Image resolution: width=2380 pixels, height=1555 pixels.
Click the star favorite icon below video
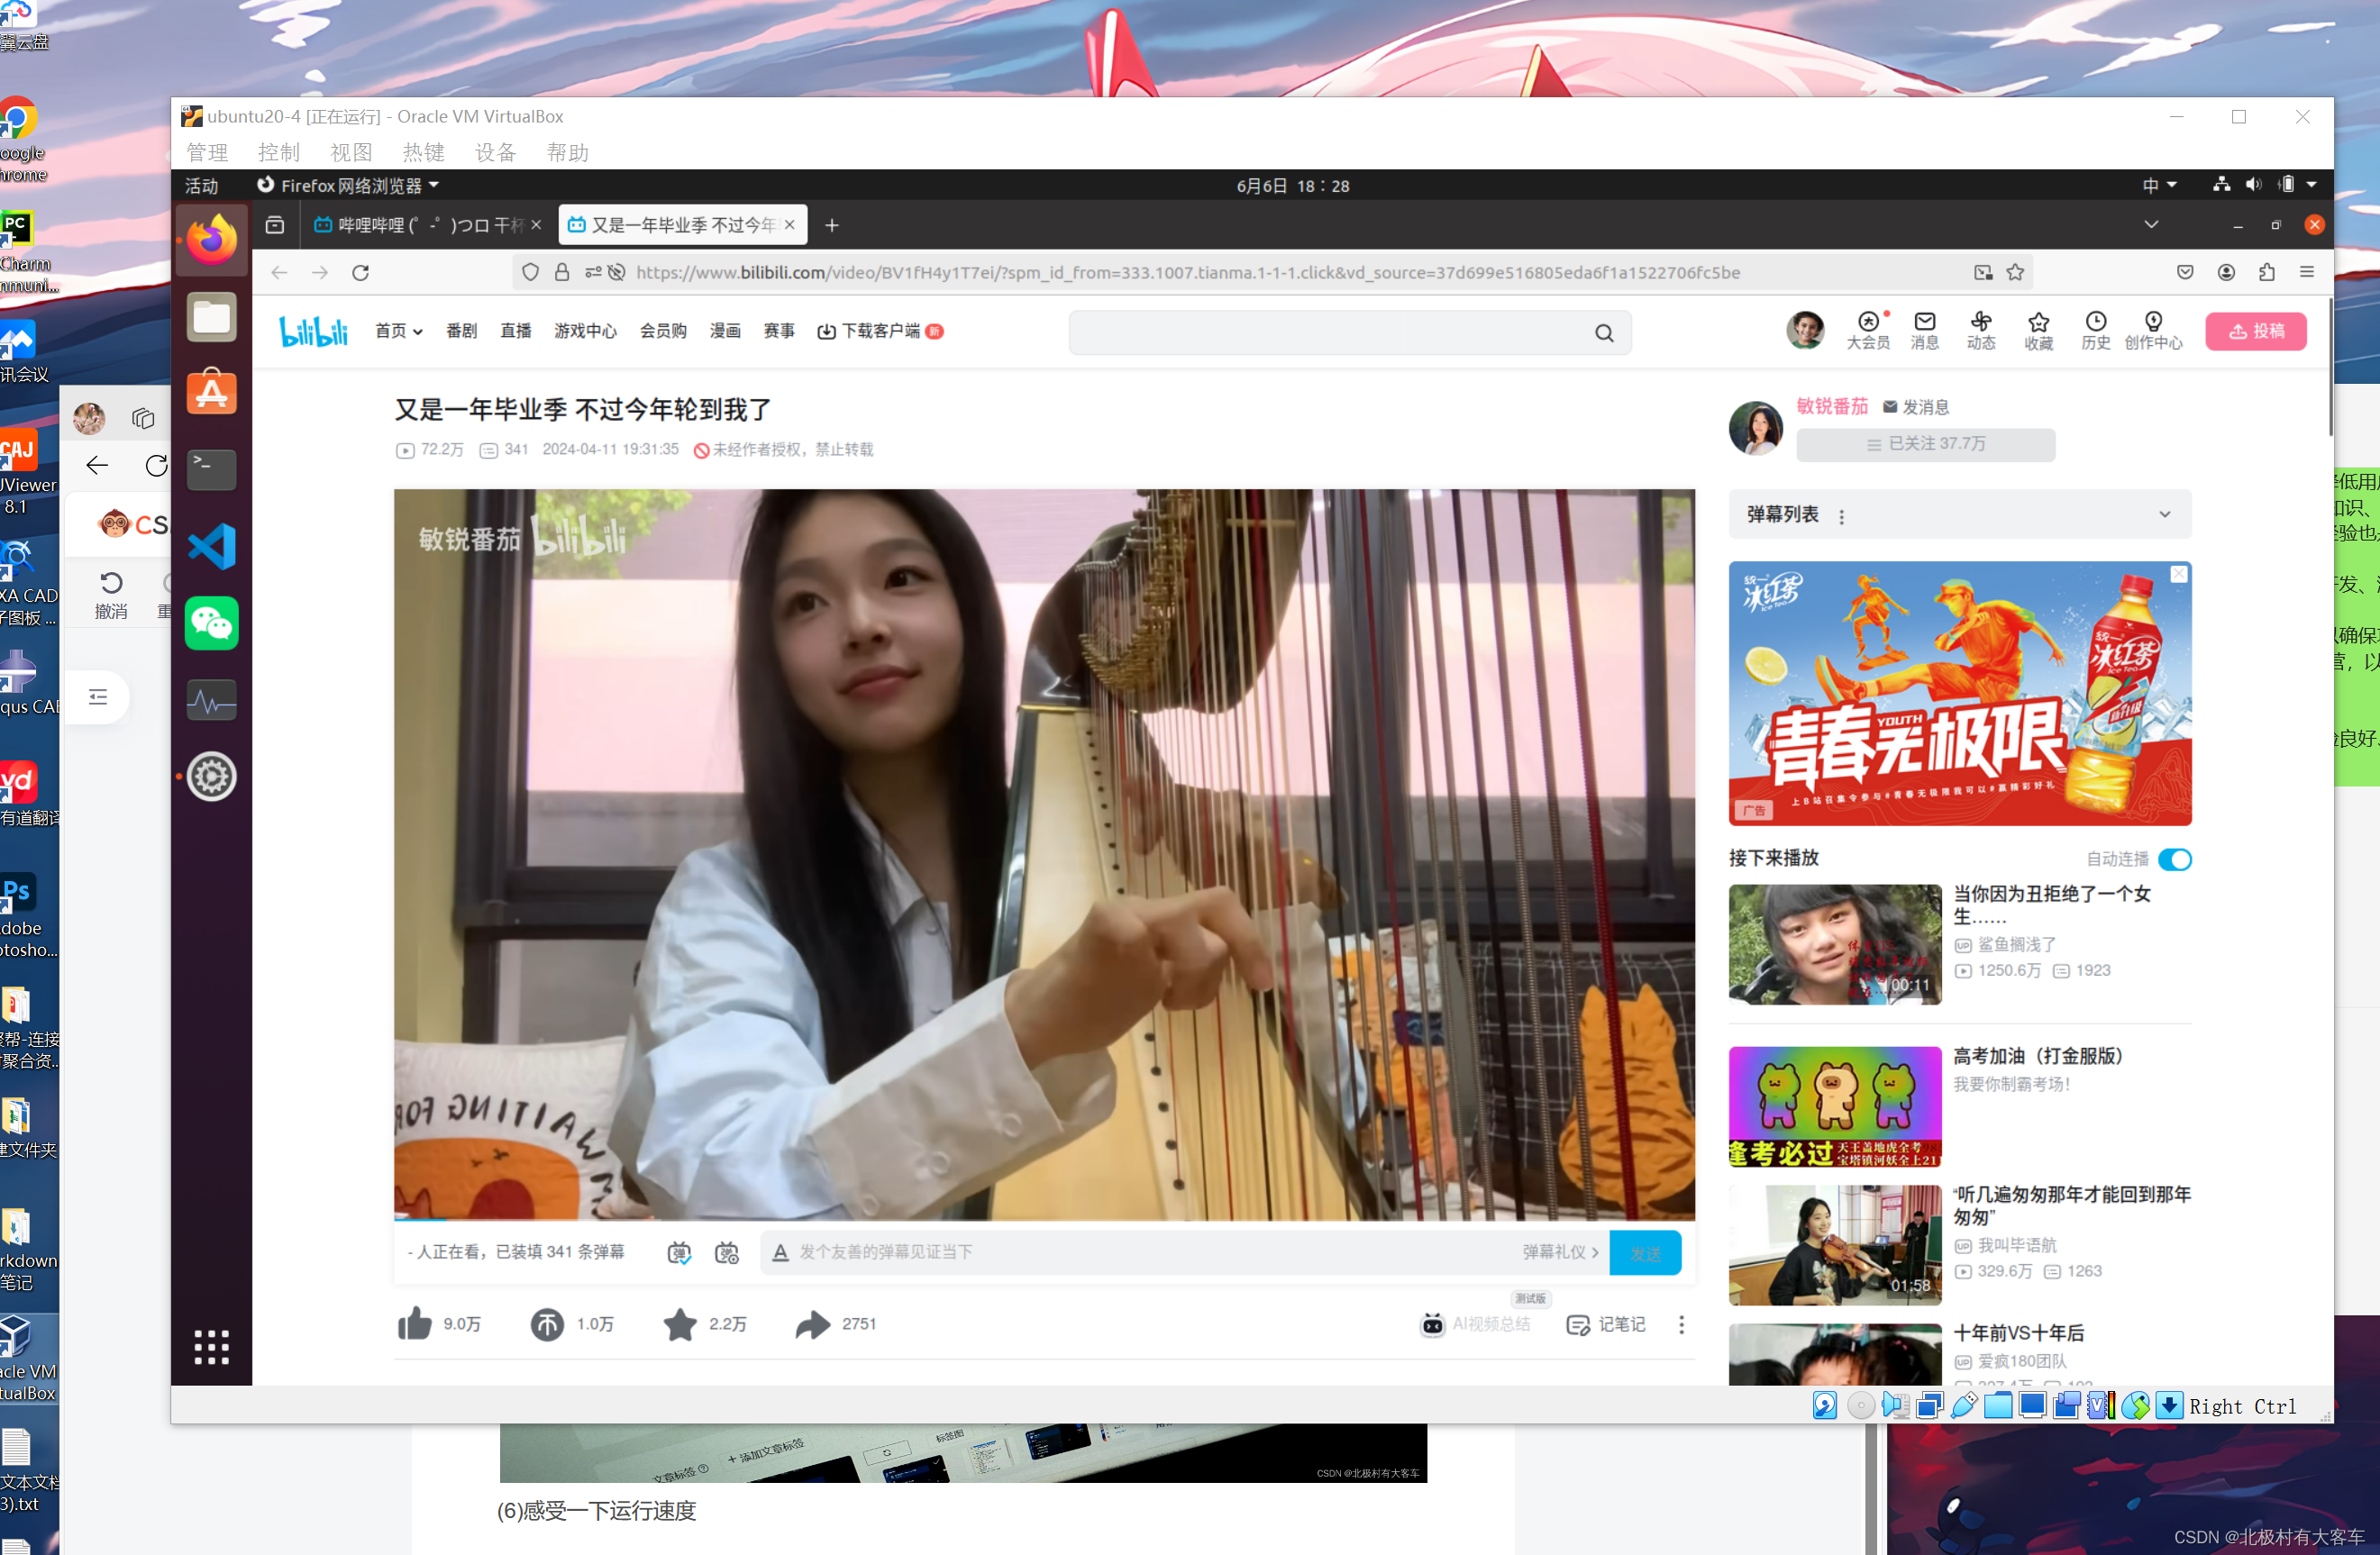coord(679,1323)
